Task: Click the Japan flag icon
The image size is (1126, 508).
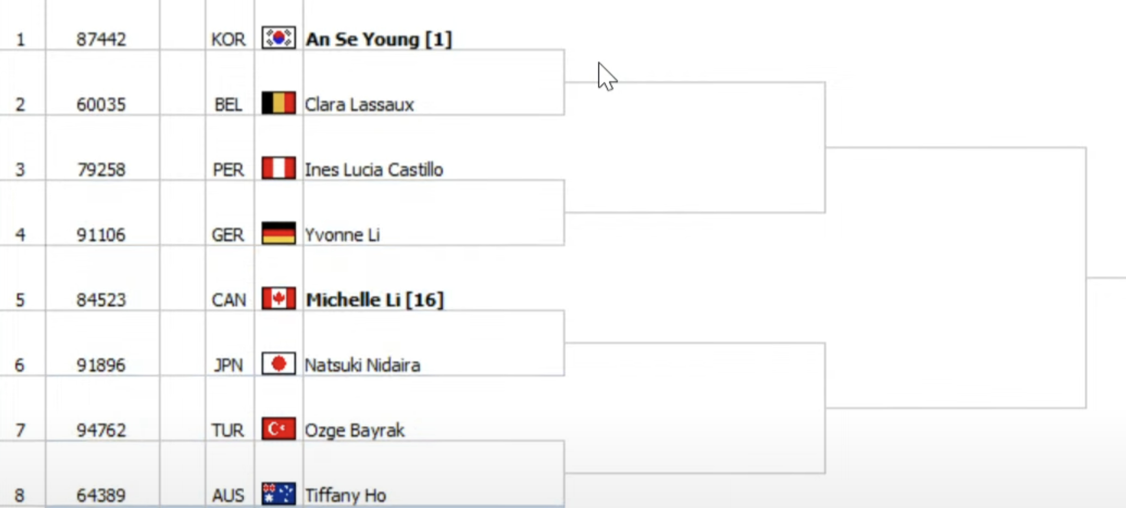Action: (x=278, y=363)
